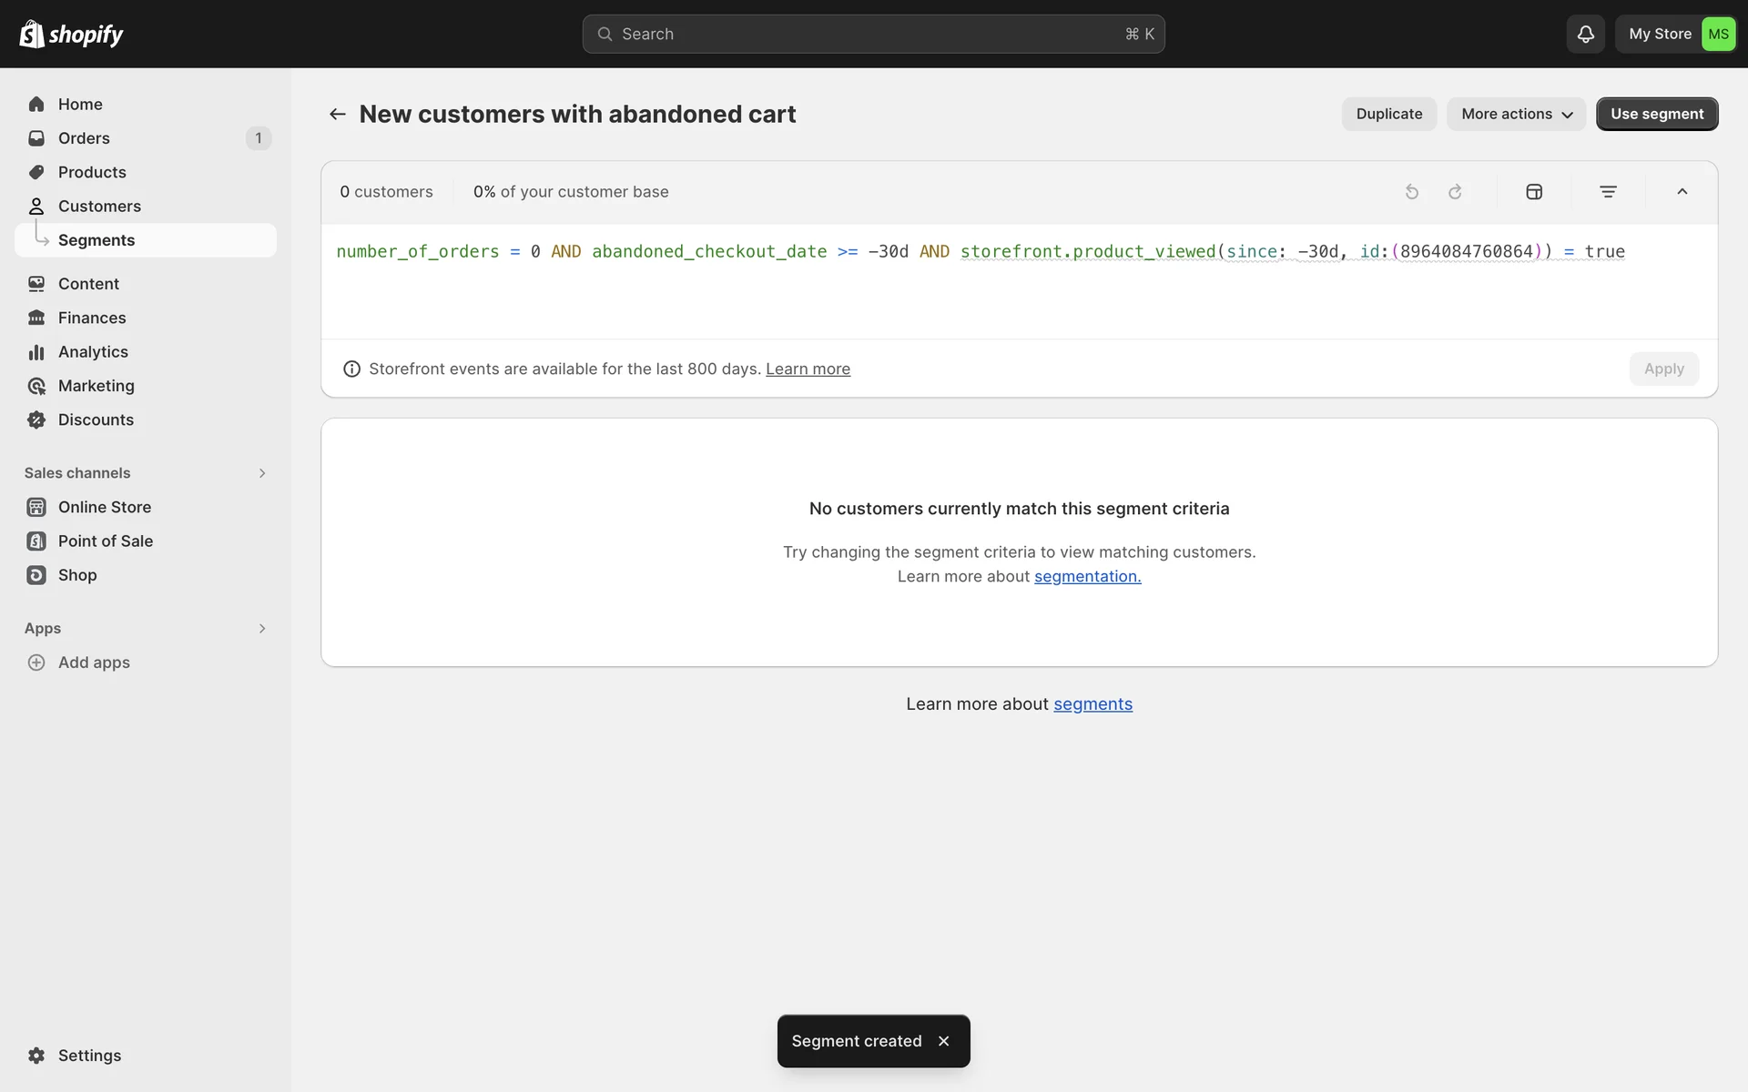Open the More actions dropdown
The width and height of the screenshot is (1748, 1092).
[1516, 114]
